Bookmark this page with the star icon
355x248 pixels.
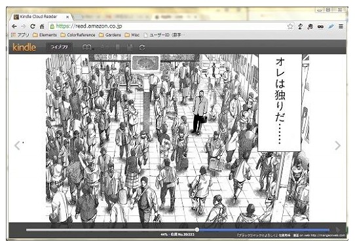coord(290,26)
